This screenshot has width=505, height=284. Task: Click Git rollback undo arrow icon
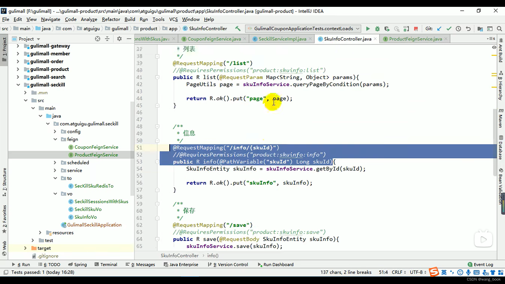(468, 29)
